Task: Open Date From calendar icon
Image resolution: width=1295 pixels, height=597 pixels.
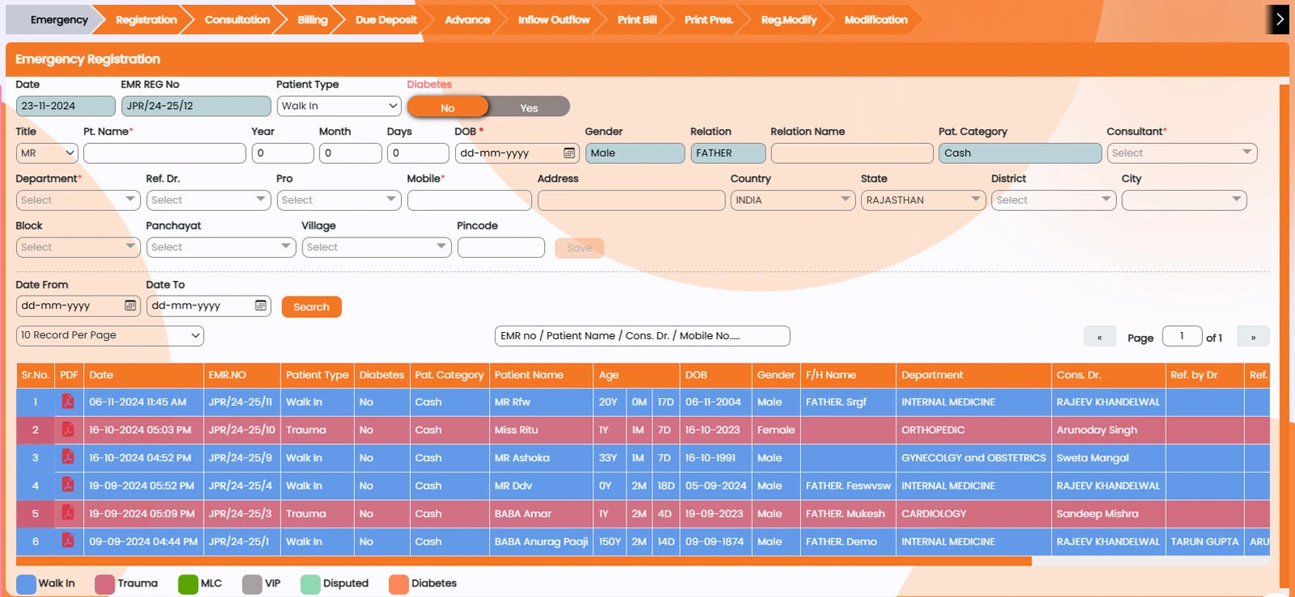Action: pyautogui.click(x=130, y=305)
